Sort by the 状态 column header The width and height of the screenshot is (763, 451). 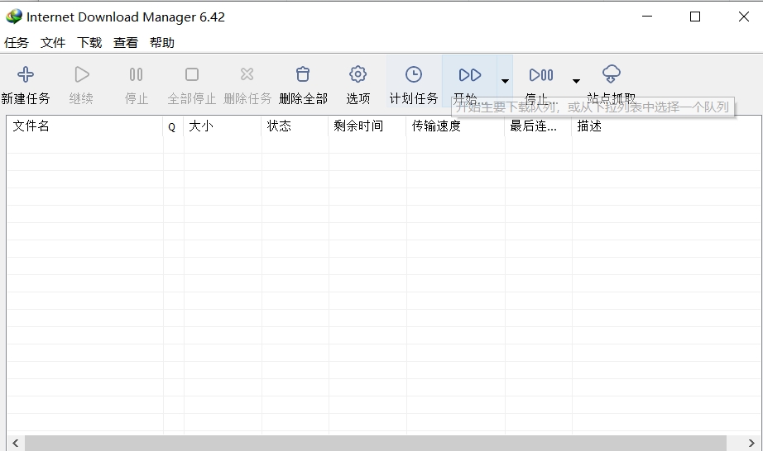(295, 126)
